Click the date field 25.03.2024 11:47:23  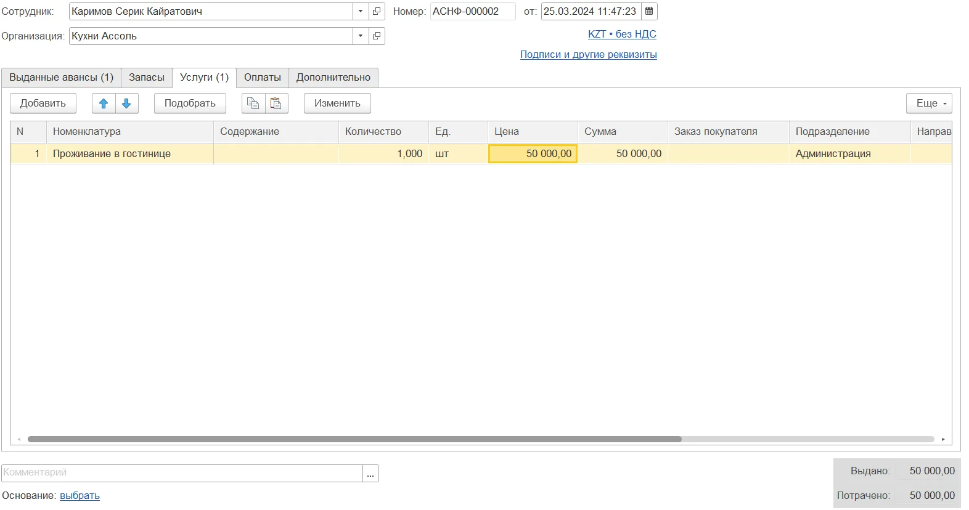tap(591, 11)
